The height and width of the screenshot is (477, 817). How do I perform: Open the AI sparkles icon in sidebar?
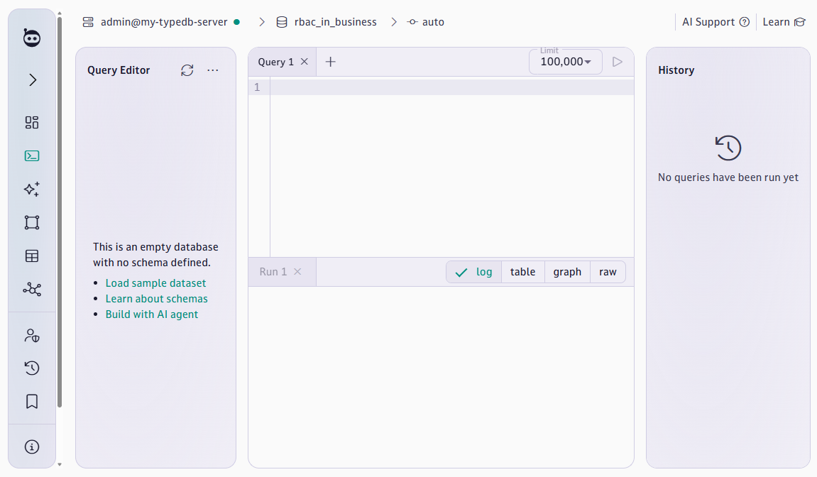(x=32, y=190)
